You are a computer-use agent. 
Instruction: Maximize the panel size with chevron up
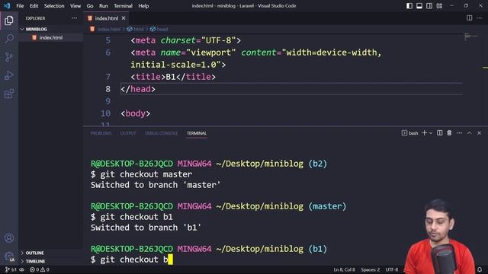coord(470,133)
